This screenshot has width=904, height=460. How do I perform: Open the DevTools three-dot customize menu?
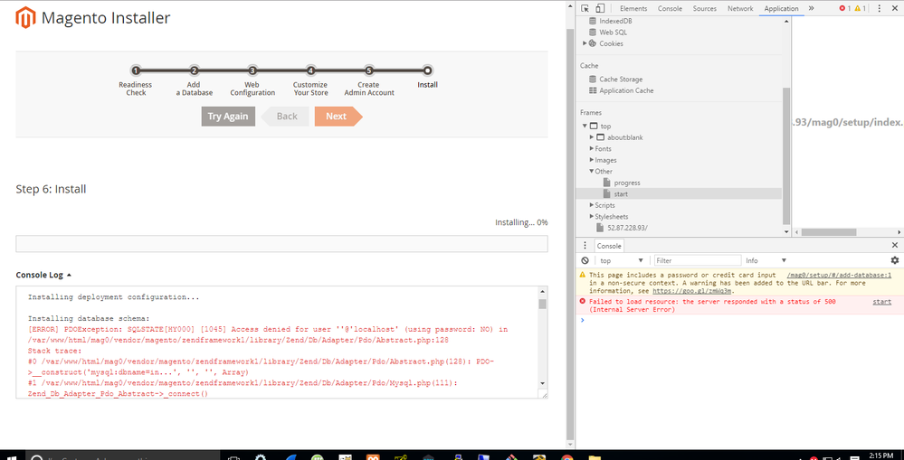tap(880, 8)
